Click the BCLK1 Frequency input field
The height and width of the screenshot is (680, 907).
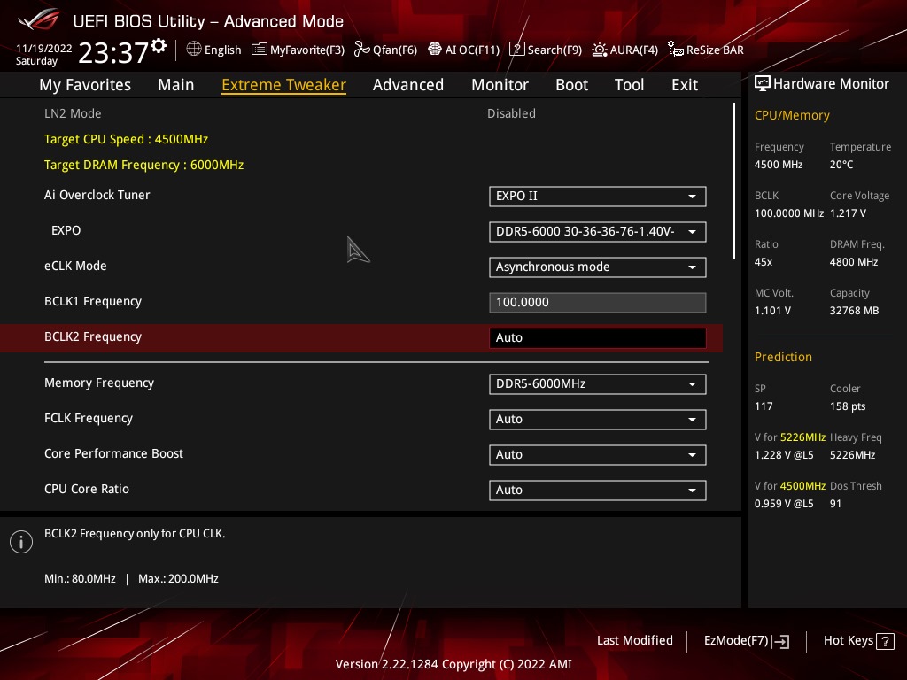pyautogui.click(x=598, y=303)
